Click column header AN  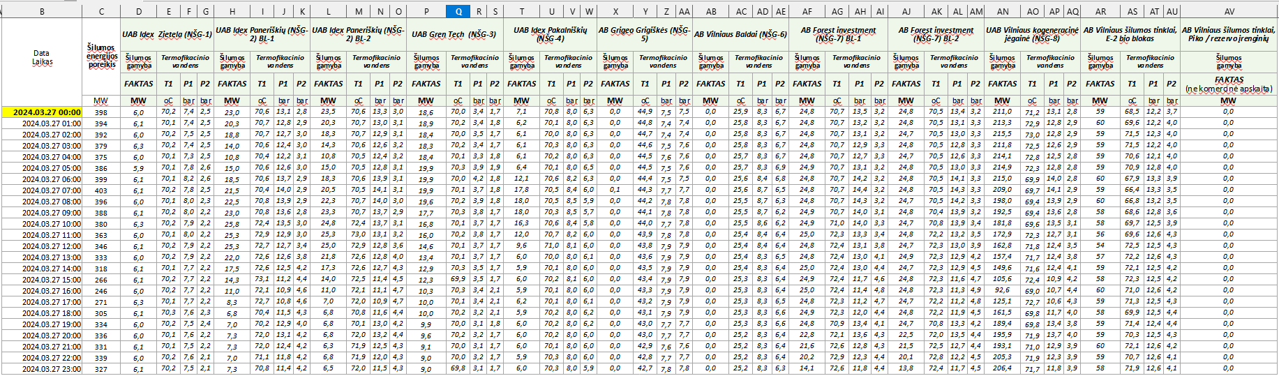(1003, 11)
